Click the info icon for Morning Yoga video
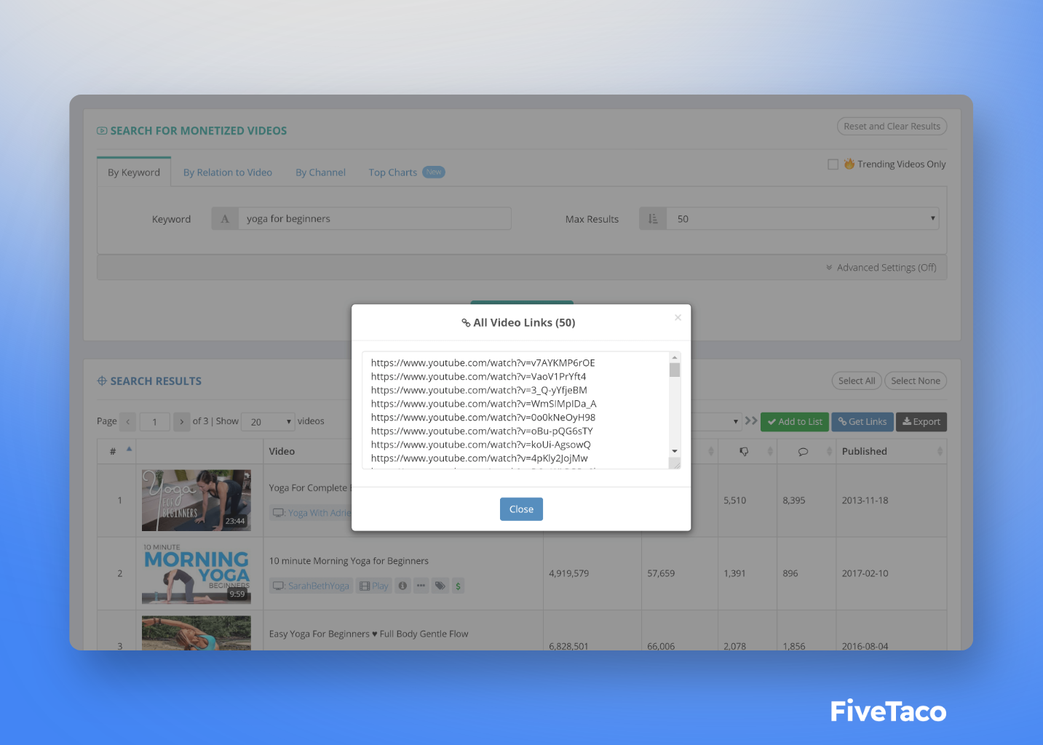The image size is (1043, 745). pyautogui.click(x=402, y=586)
